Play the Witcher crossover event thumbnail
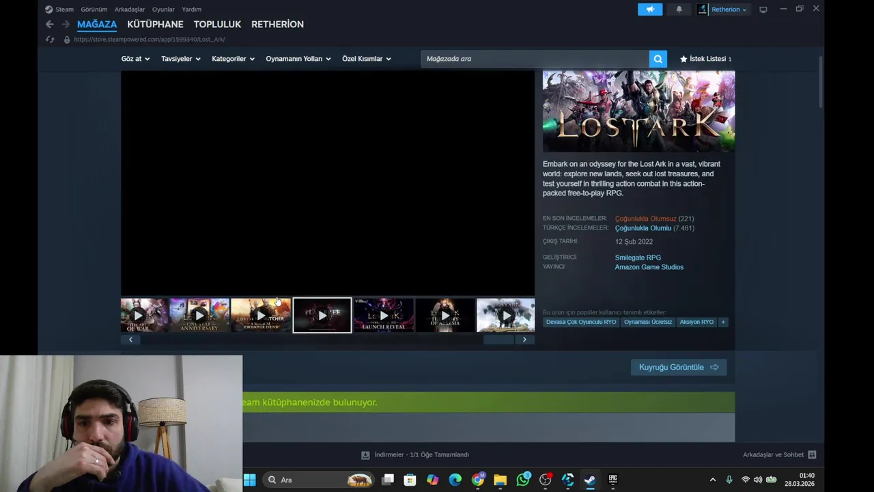The width and height of the screenshot is (874, 492). 260,315
